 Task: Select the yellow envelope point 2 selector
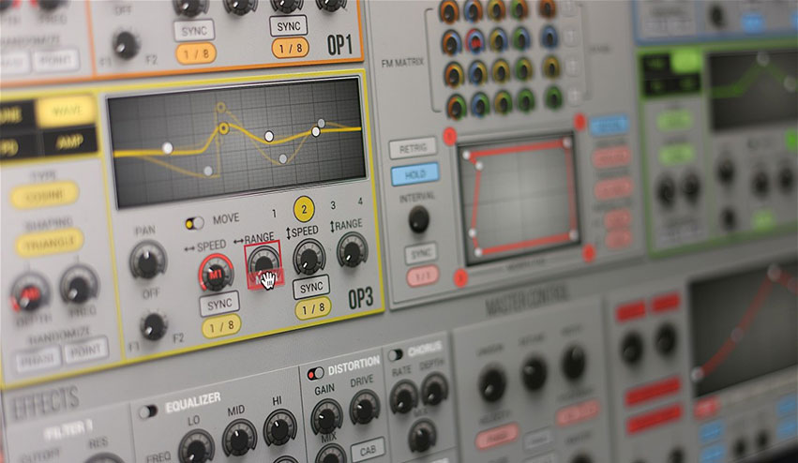pos(304,209)
